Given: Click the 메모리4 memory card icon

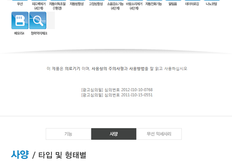Looking at the screenshot, I should [20, 20].
